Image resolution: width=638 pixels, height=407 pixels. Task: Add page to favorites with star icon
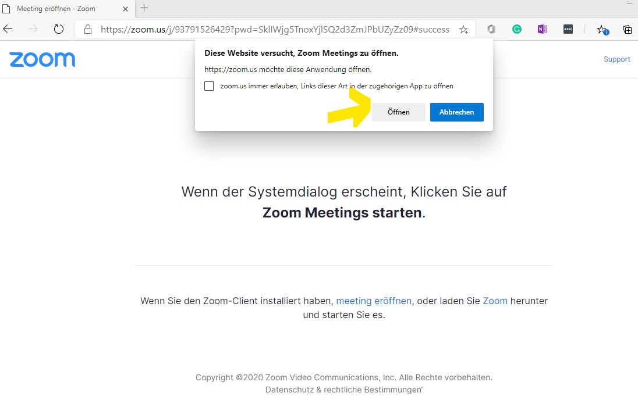pos(463,29)
